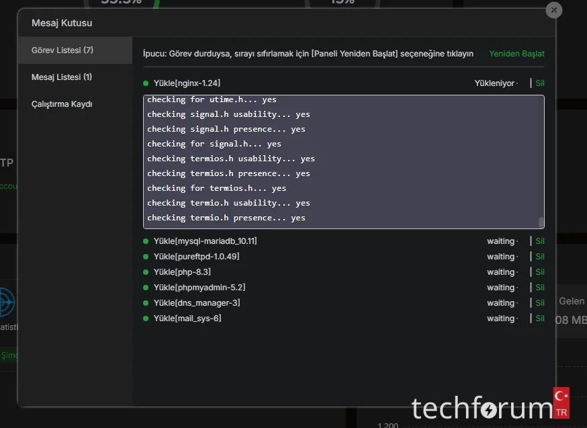Click the mysql-mariadb green status dot
The height and width of the screenshot is (428, 587).
coord(146,241)
